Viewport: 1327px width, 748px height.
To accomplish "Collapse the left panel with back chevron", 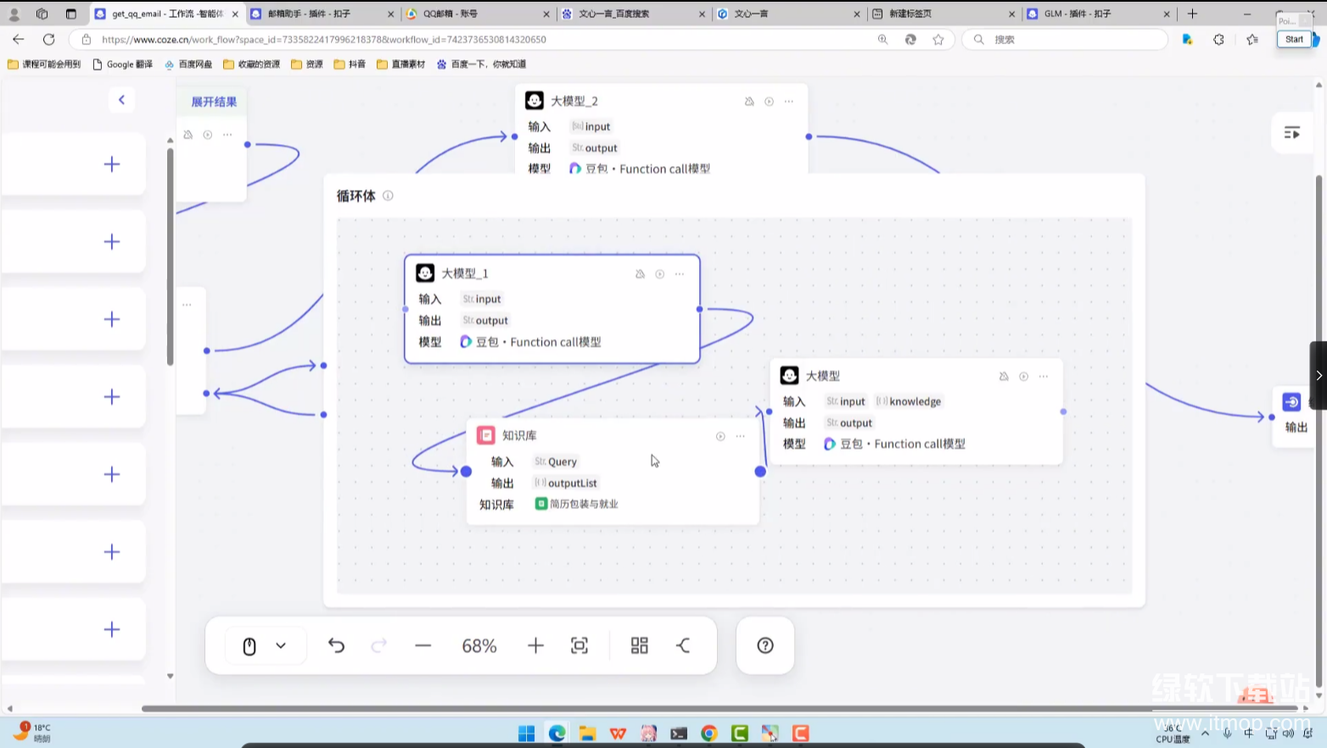I will (121, 100).
